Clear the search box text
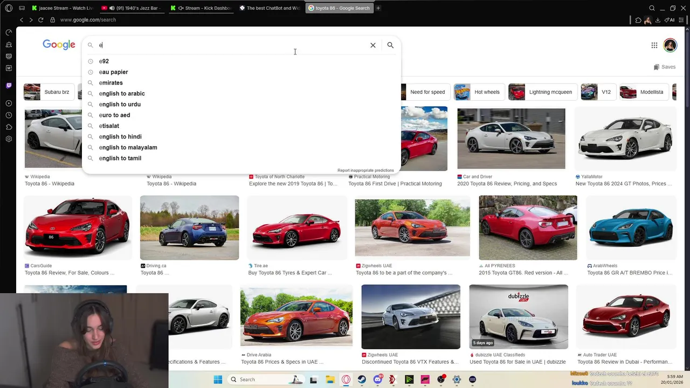 (372, 45)
